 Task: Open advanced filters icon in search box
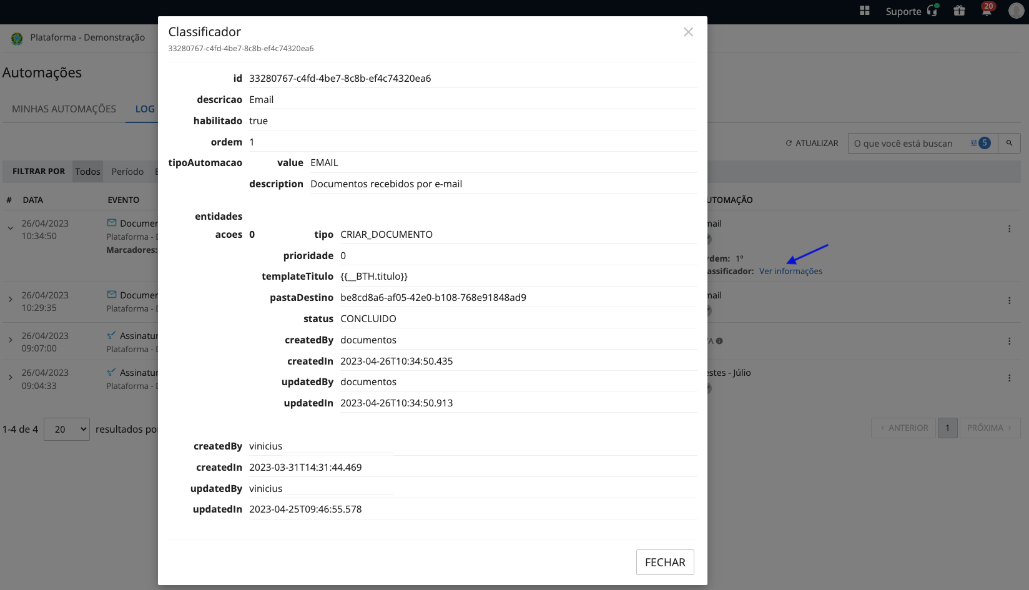tap(974, 143)
